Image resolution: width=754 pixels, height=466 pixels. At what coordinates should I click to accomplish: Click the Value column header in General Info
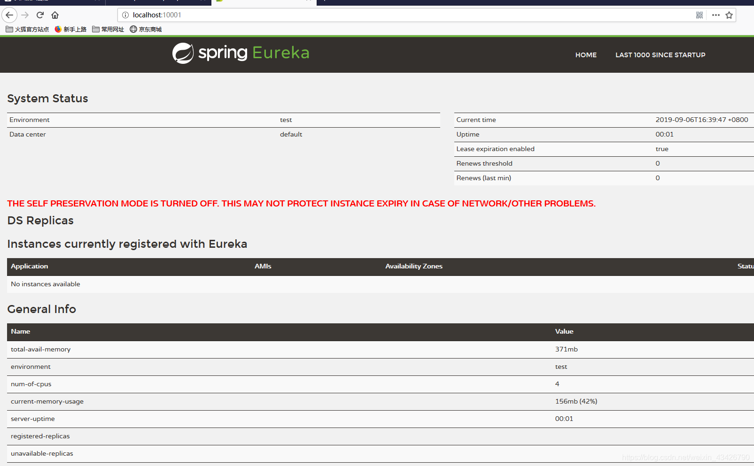(564, 331)
